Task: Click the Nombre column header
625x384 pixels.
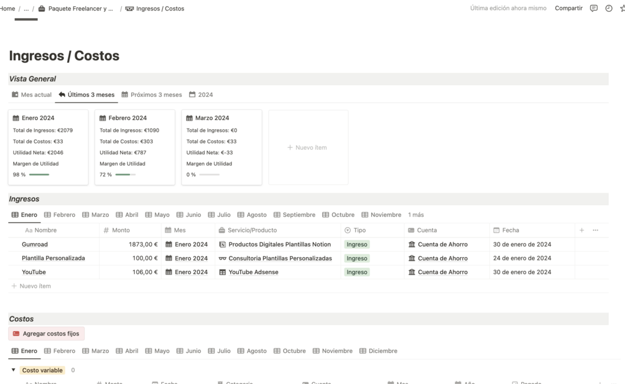Action: (54, 231)
